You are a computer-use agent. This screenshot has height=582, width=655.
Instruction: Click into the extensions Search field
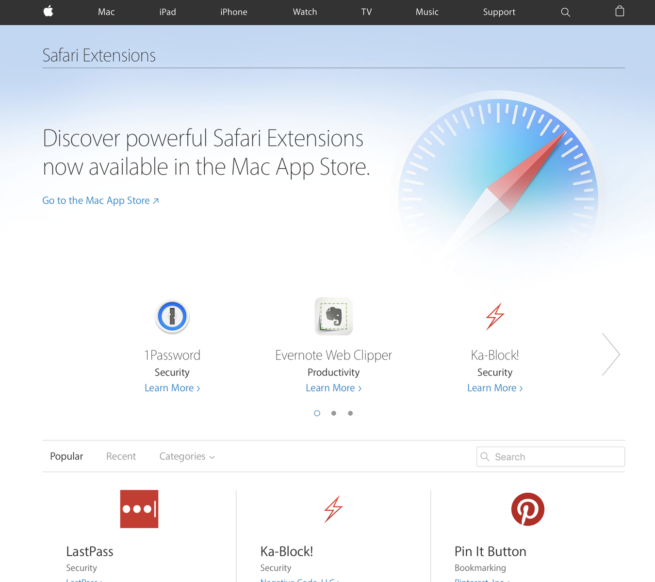coord(551,457)
